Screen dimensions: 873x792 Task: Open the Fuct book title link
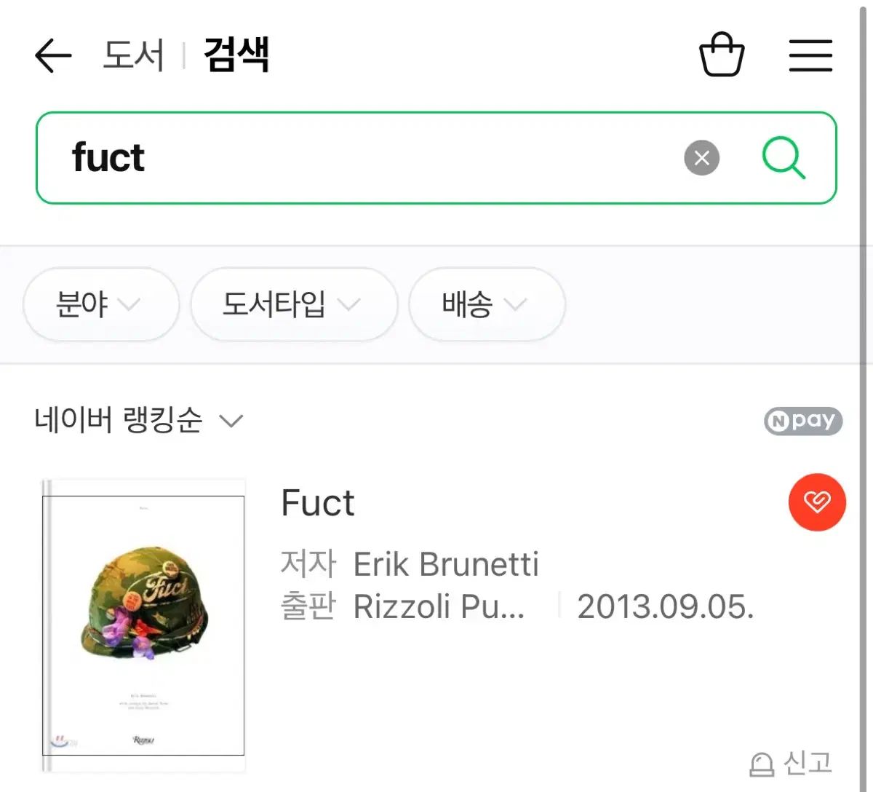(318, 503)
